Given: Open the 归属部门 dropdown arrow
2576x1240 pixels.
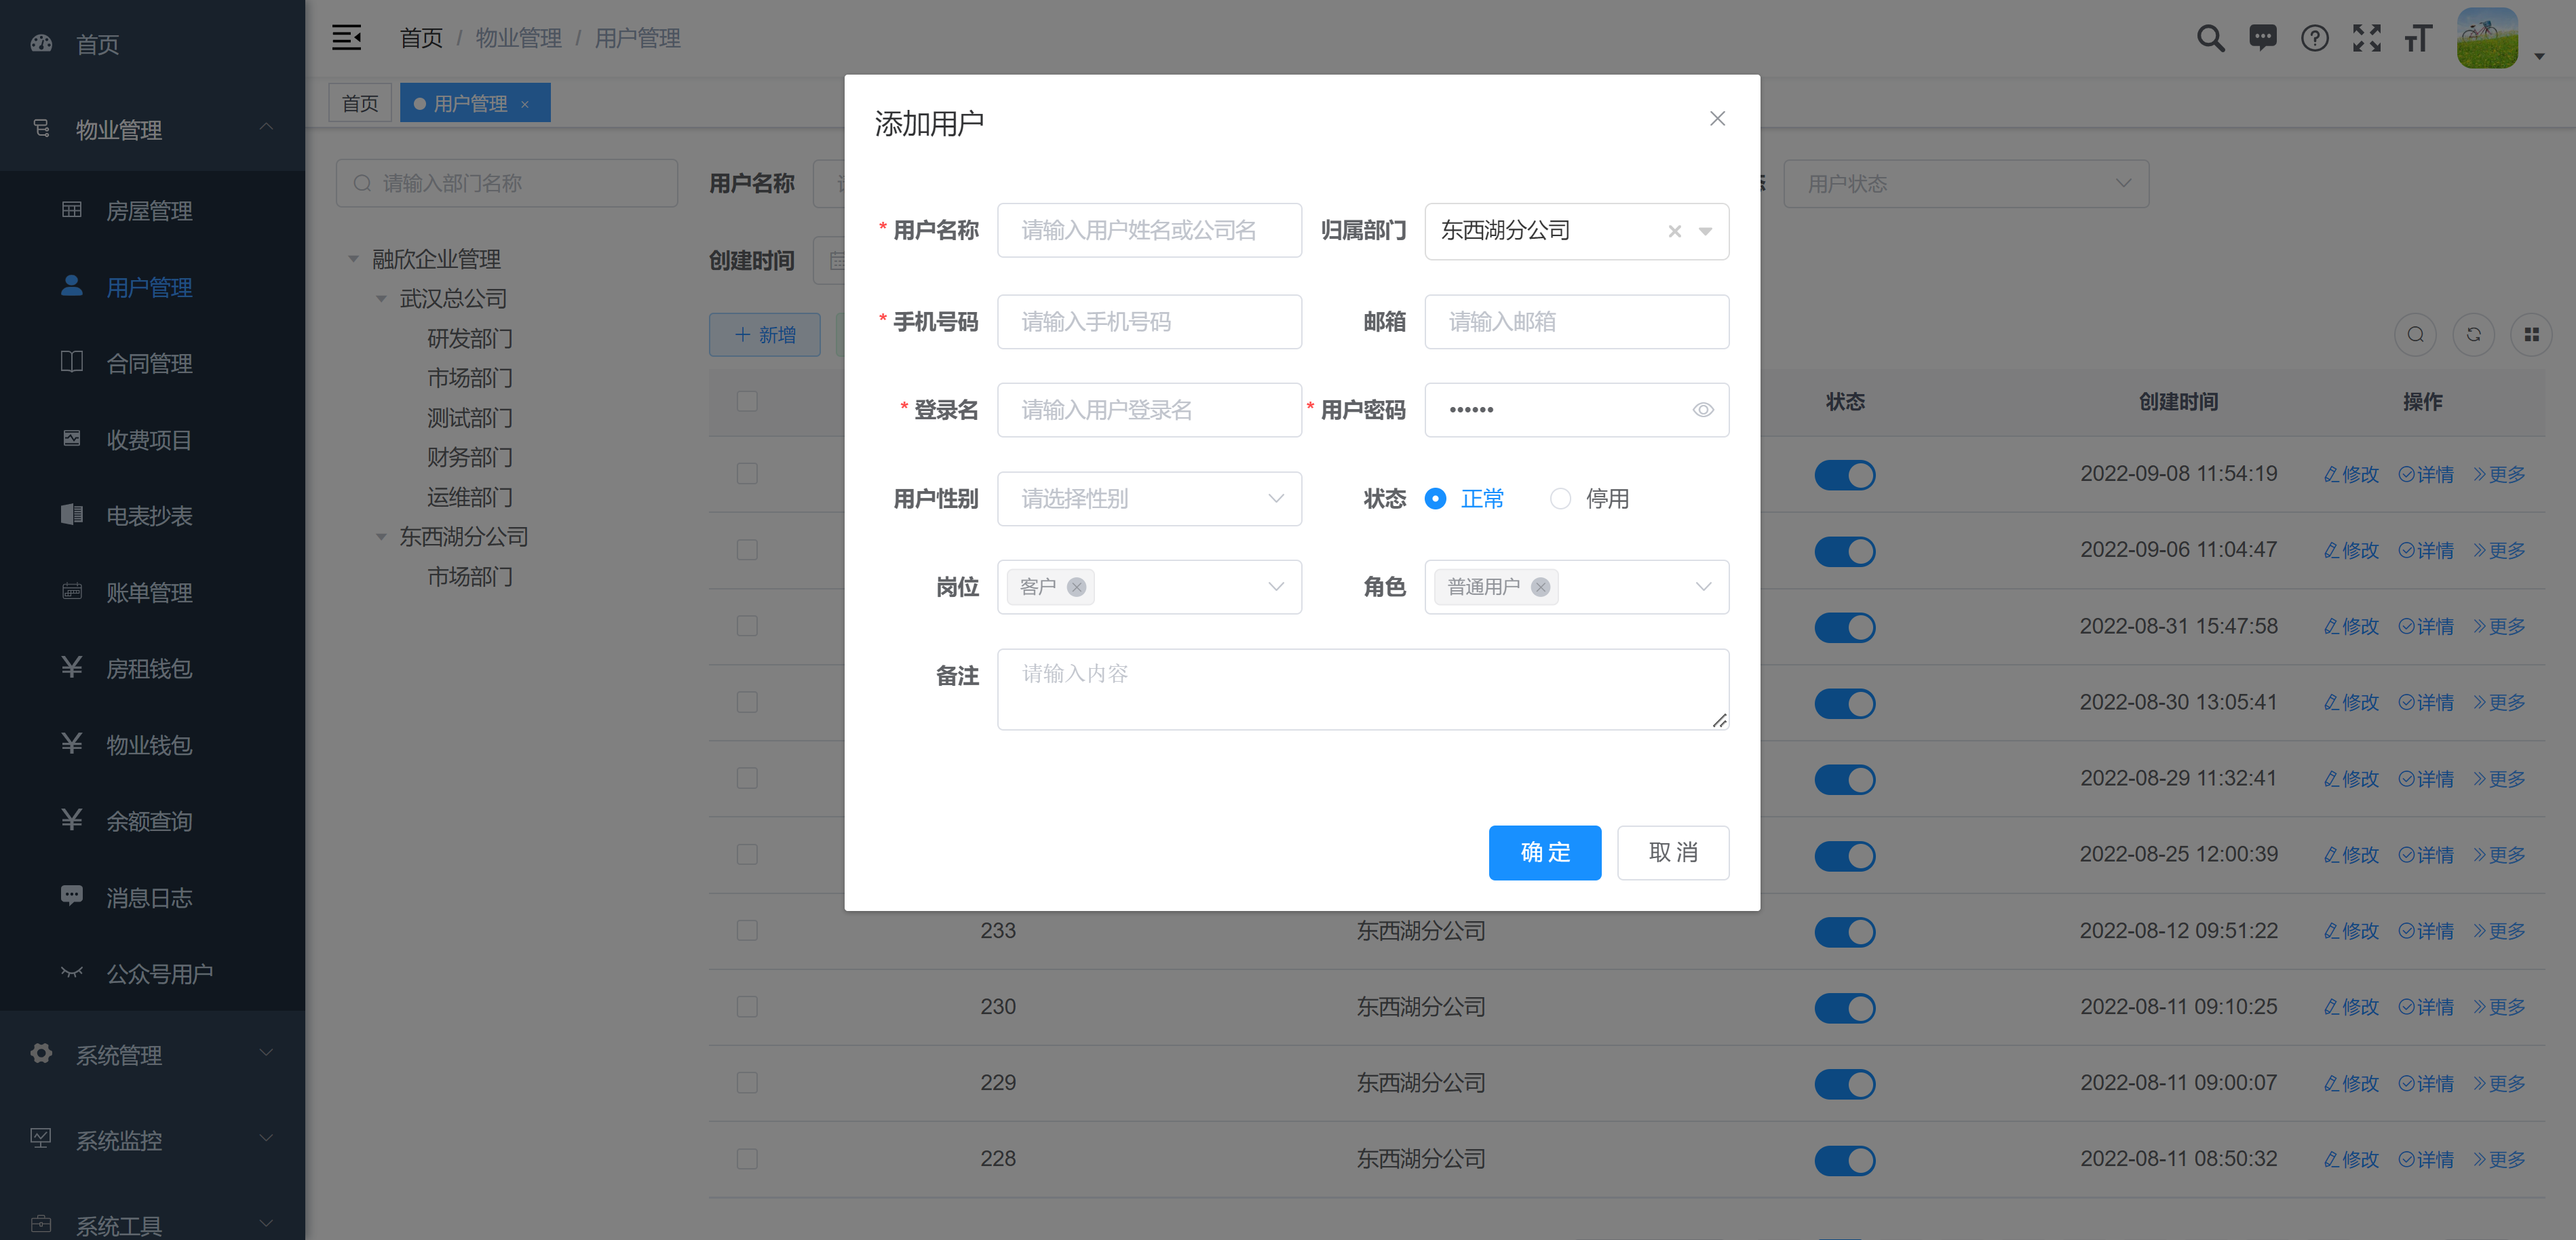Looking at the screenshot, I should coord(1705,231).
